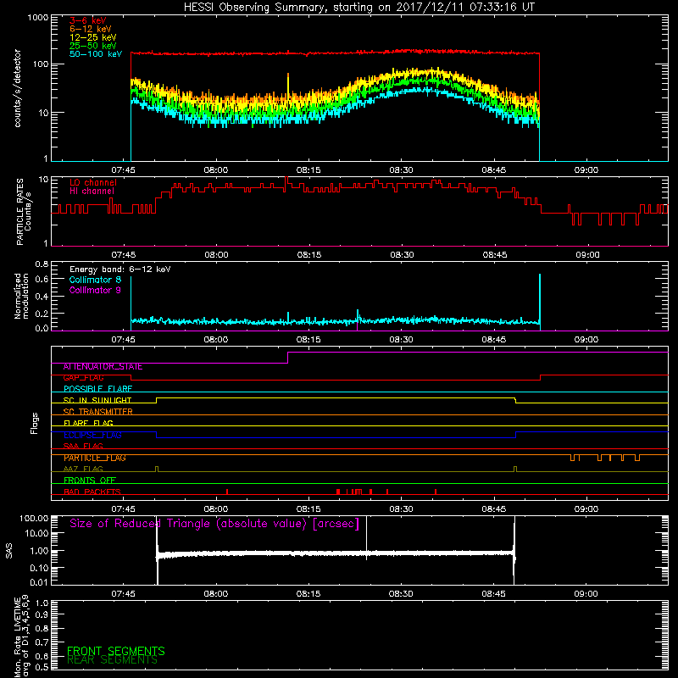Click the 08:15 tick label under modulation panel

(308, 340)
